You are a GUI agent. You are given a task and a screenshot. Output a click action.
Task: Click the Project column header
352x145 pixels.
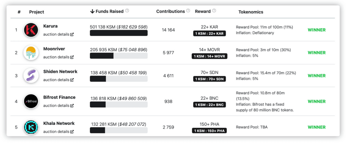coord(36,12)
